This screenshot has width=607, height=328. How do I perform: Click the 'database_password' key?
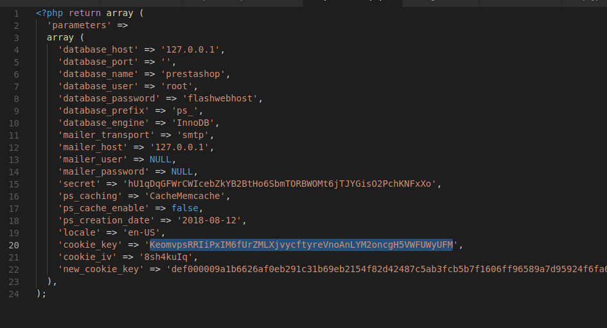click(109, 98)
